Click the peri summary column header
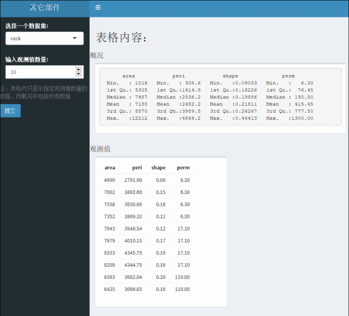The height and width of the screenshot is (316, 349). point(178,76)
